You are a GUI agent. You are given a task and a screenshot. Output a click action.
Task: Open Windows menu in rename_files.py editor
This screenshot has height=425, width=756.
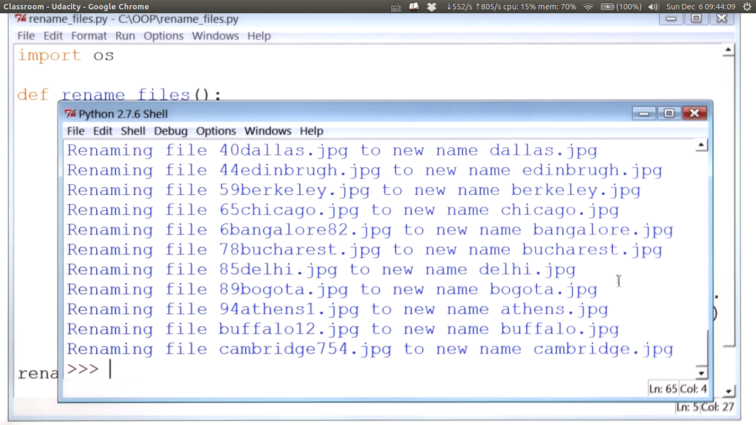point(215,36)
